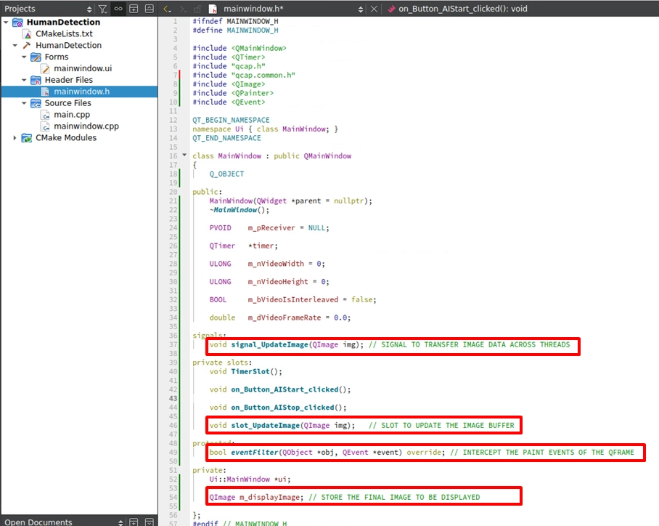The height and width of the screenshot is (526, 659).
Task: Select mainwindow.cpp under Source Files
Action: coord(86,126)
